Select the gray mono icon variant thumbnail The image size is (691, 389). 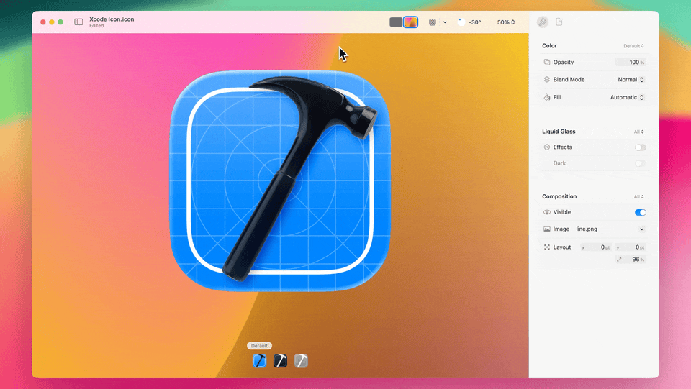[x=301, y=361]
